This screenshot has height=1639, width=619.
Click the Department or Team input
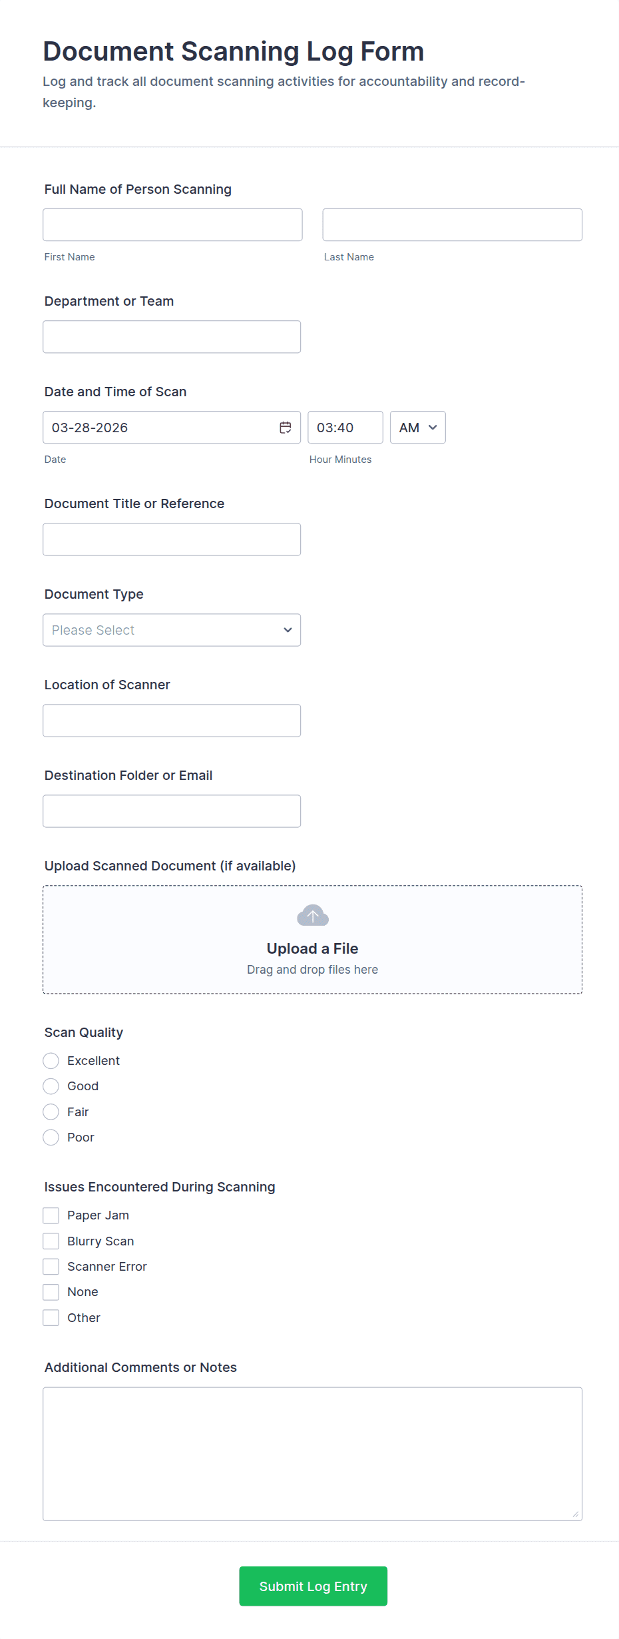(x=172, y=337)
